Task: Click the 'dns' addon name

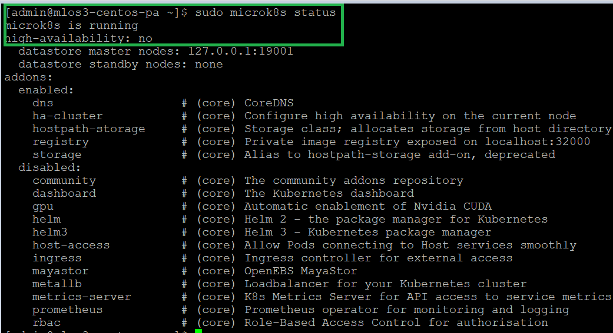Action: tap(43, 103)
